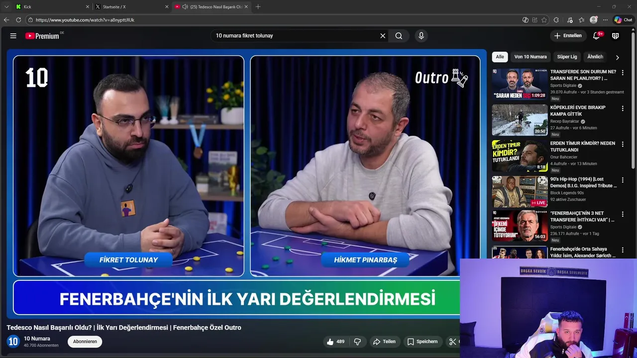View site information lock icon
Viewport: 637px width, 358px height.
pos(30,20)
